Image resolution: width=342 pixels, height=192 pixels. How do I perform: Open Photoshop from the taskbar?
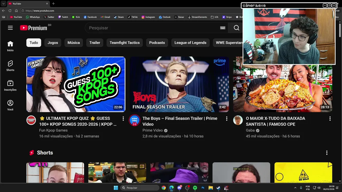(203, 188)
